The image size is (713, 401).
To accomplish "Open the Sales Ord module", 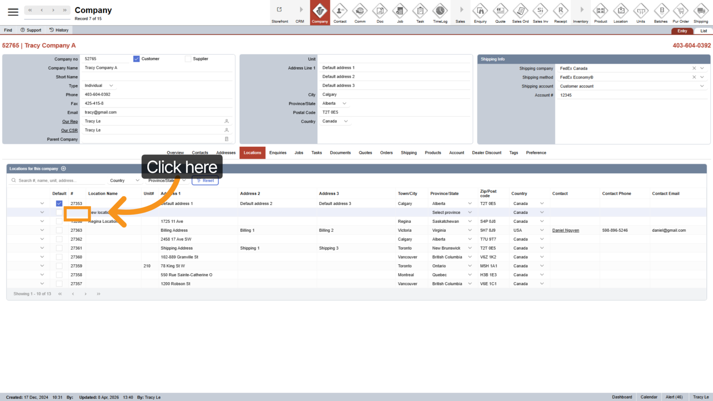I will click(520, 13).
